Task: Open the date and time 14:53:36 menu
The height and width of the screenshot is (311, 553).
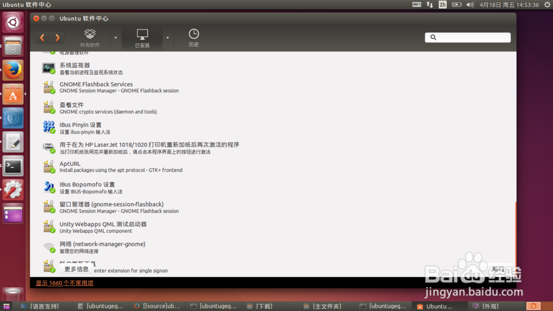Action: pos(509,4)
